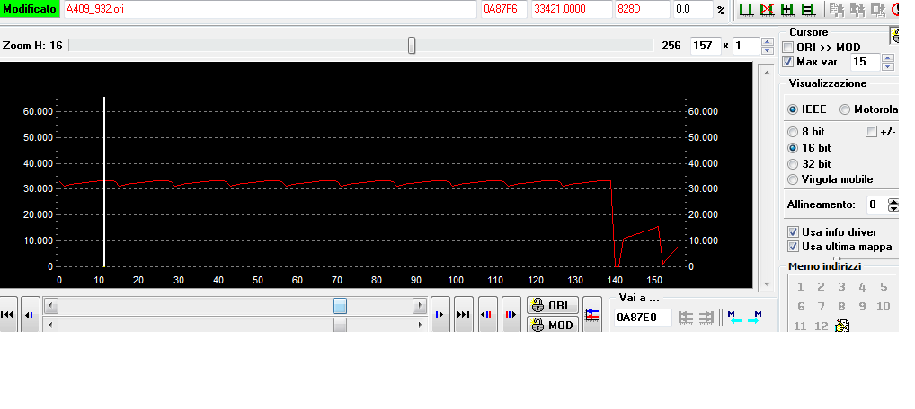Click the Max var. value field 15
The image size is (915, 409).
coord(866,62)
